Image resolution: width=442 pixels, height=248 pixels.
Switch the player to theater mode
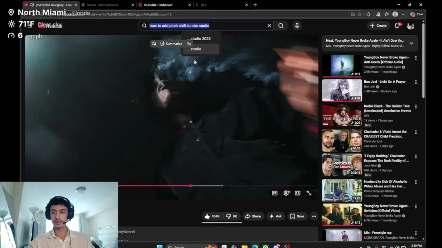pos(297,193)
